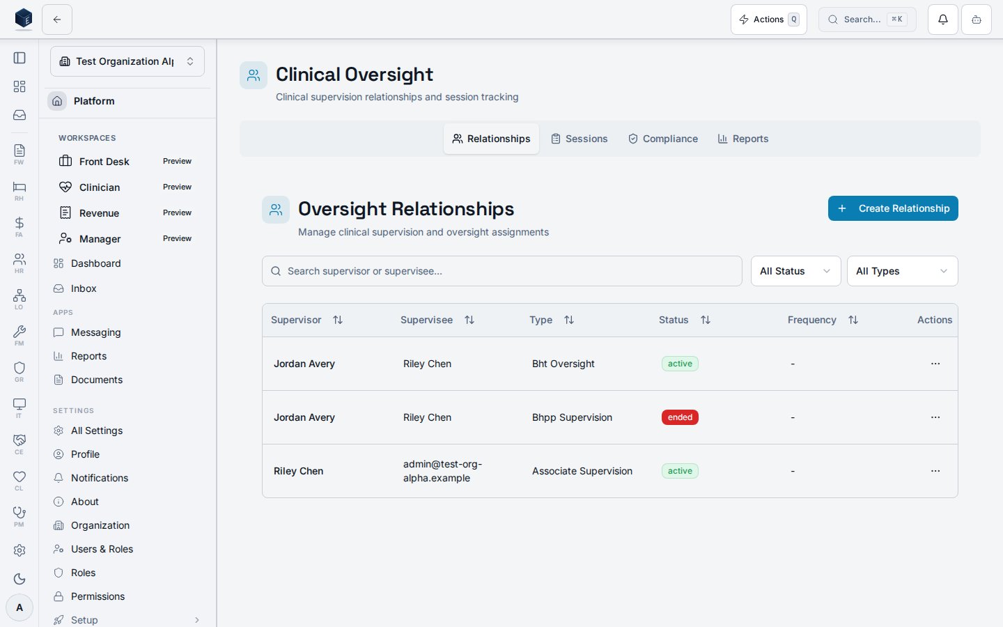Open Clinician workspace
Image resolution: width=1003 pixels, height=627 pixels.
tap(127, 187)
